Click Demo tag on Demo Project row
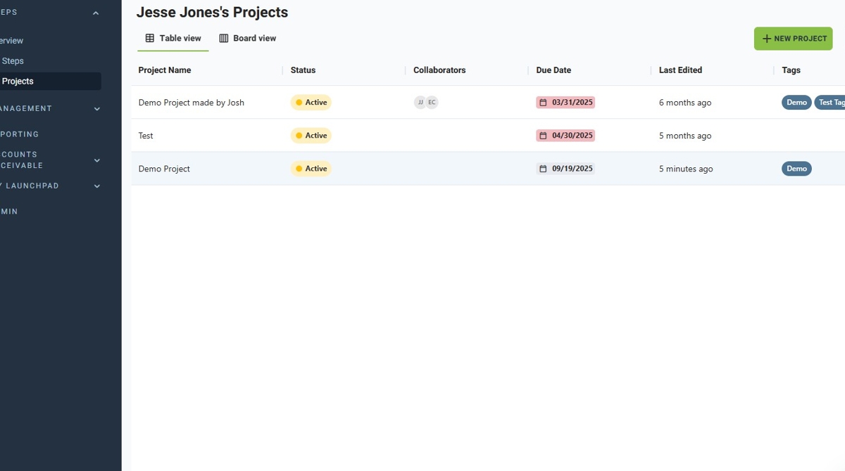Image resolution: width=845 pixels, height=471 pixels. click(x=796, y=169)
